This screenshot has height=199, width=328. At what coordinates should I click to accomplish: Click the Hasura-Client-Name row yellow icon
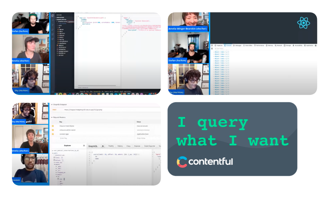click(x=53, y=126)
